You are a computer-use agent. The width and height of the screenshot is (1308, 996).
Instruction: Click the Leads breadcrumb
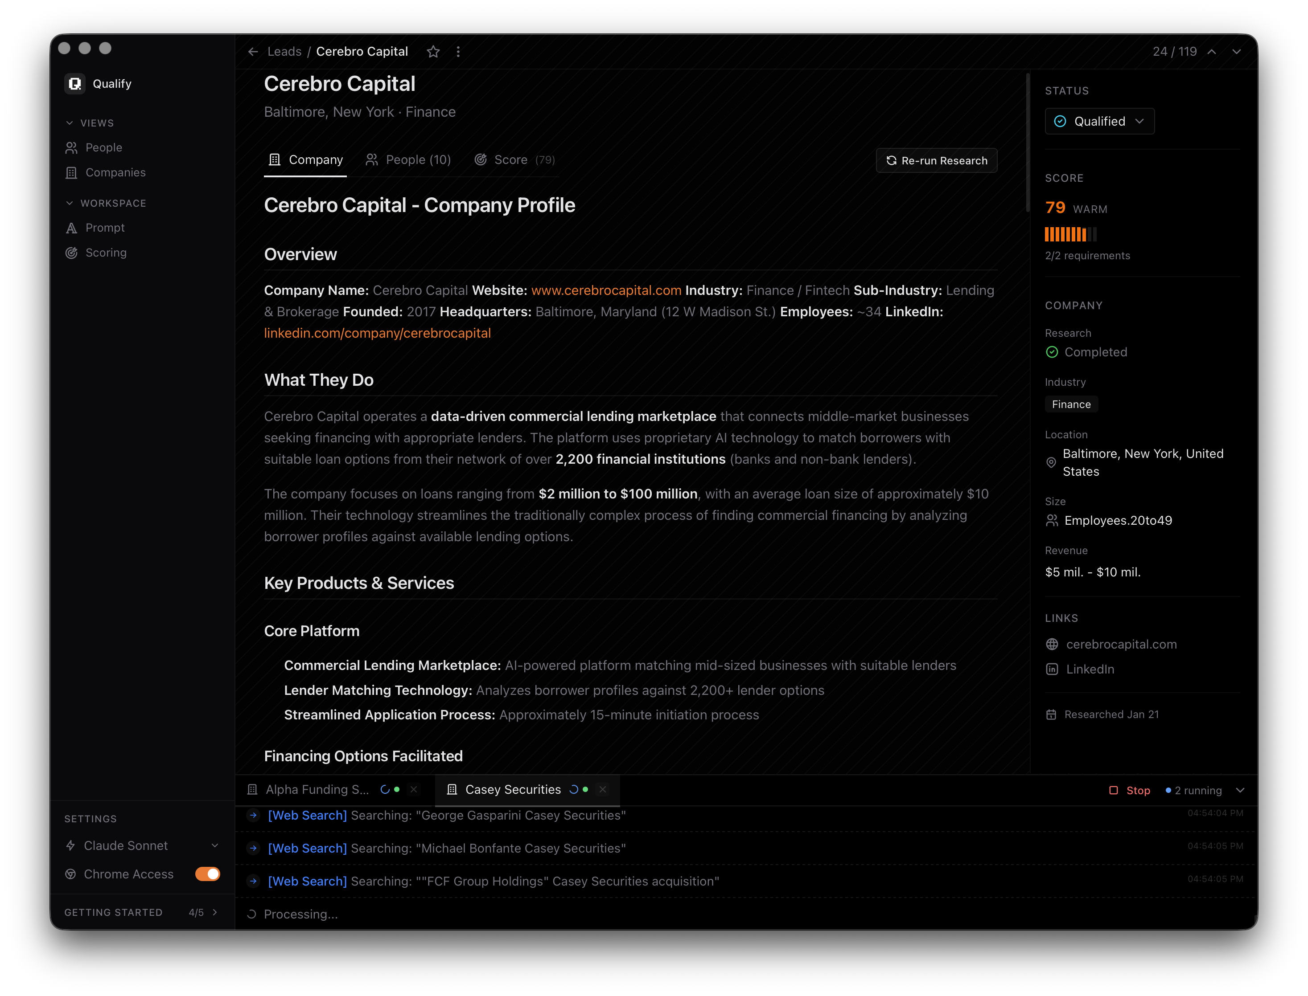click(284, 52)
